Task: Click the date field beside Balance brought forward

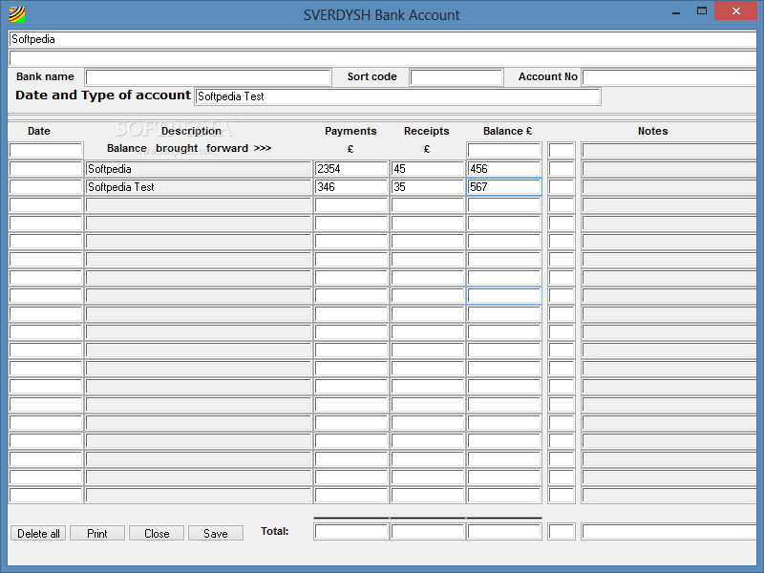Action: point(46,151)
